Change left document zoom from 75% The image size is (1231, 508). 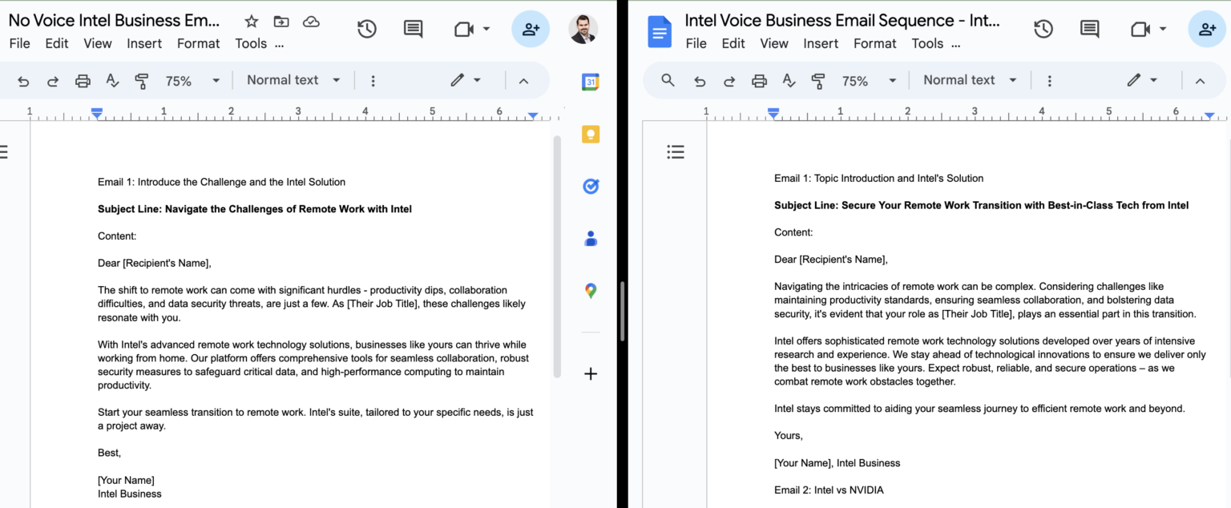(x=192, y=80)
